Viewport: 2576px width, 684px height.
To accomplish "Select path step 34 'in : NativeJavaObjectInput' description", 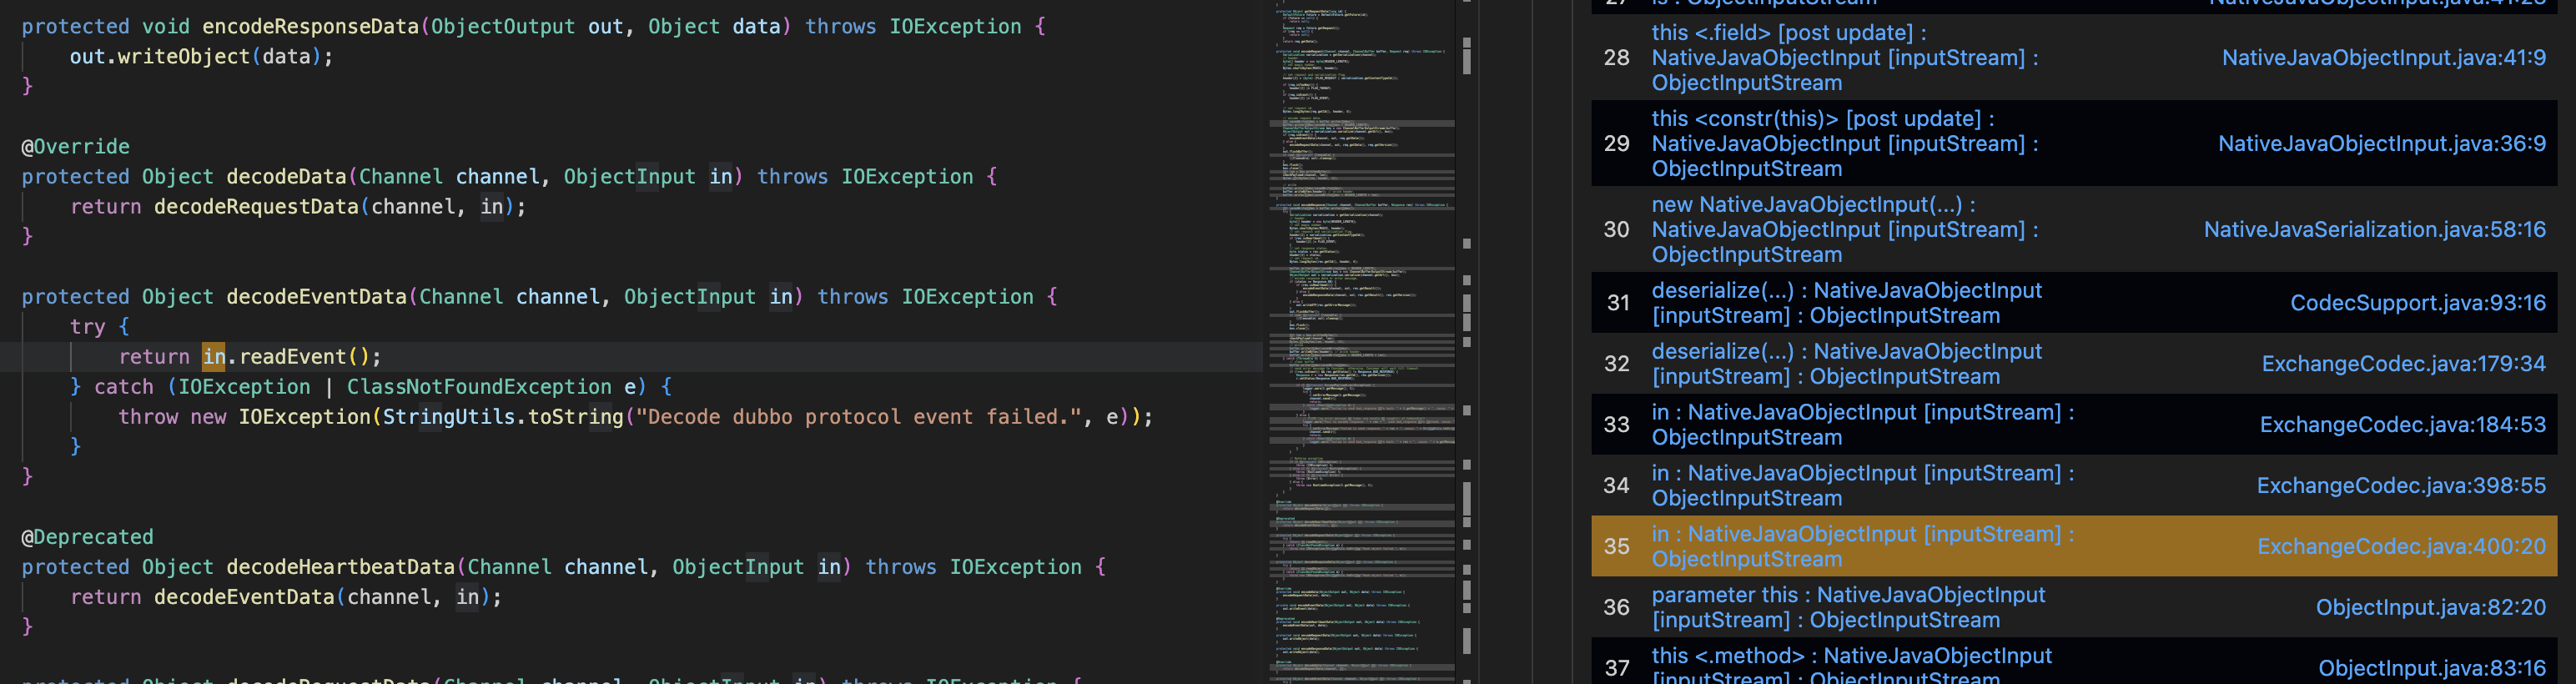I will [x=1863, y=486].
